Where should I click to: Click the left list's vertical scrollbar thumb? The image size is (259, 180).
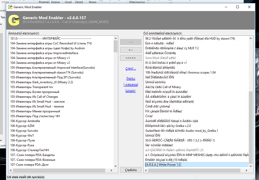coord(115,46)
